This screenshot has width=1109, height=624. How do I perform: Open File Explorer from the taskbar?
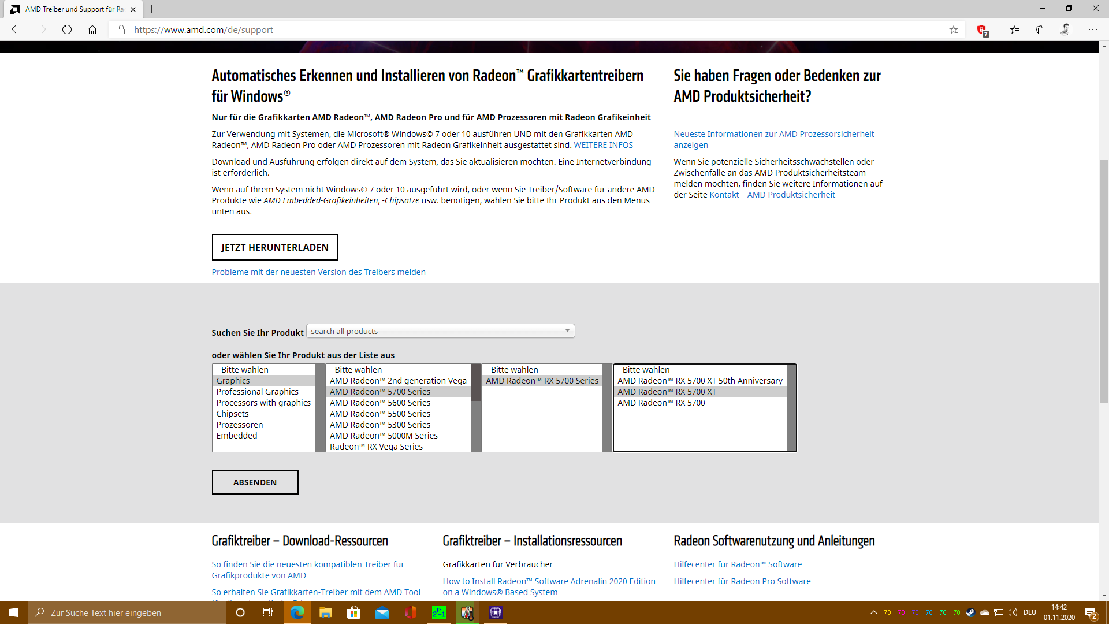coord(326,612)
